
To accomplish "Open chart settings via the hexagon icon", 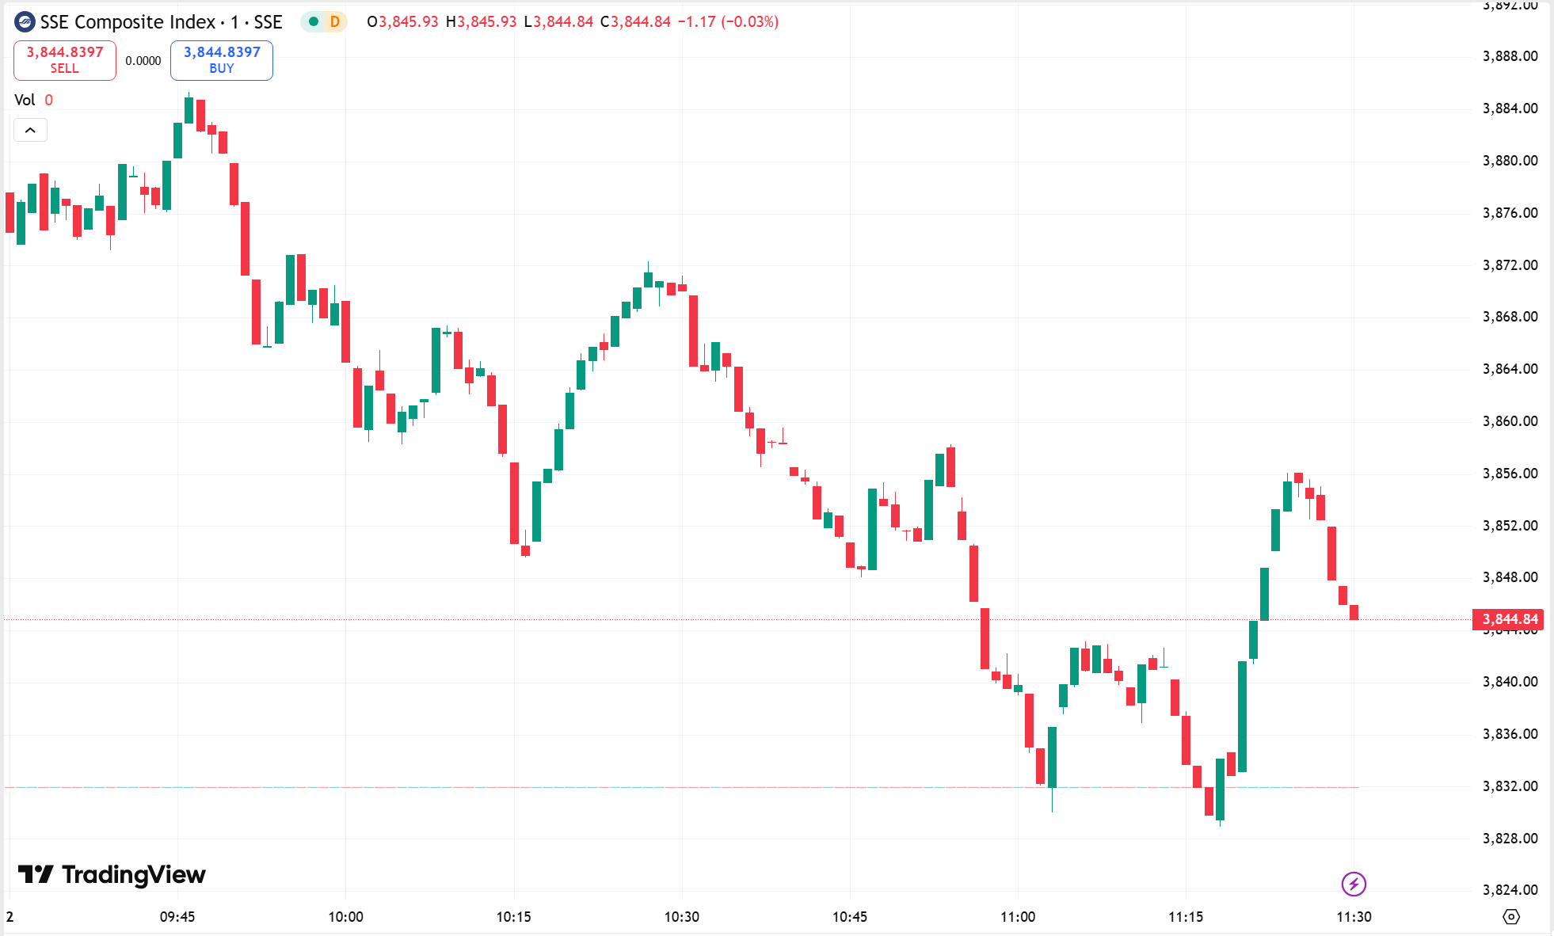I will [x=1511, y=916].
